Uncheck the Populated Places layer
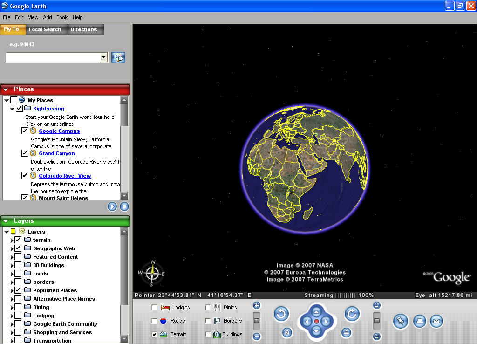Screen dimensions: 477x344 click(18, 290)
